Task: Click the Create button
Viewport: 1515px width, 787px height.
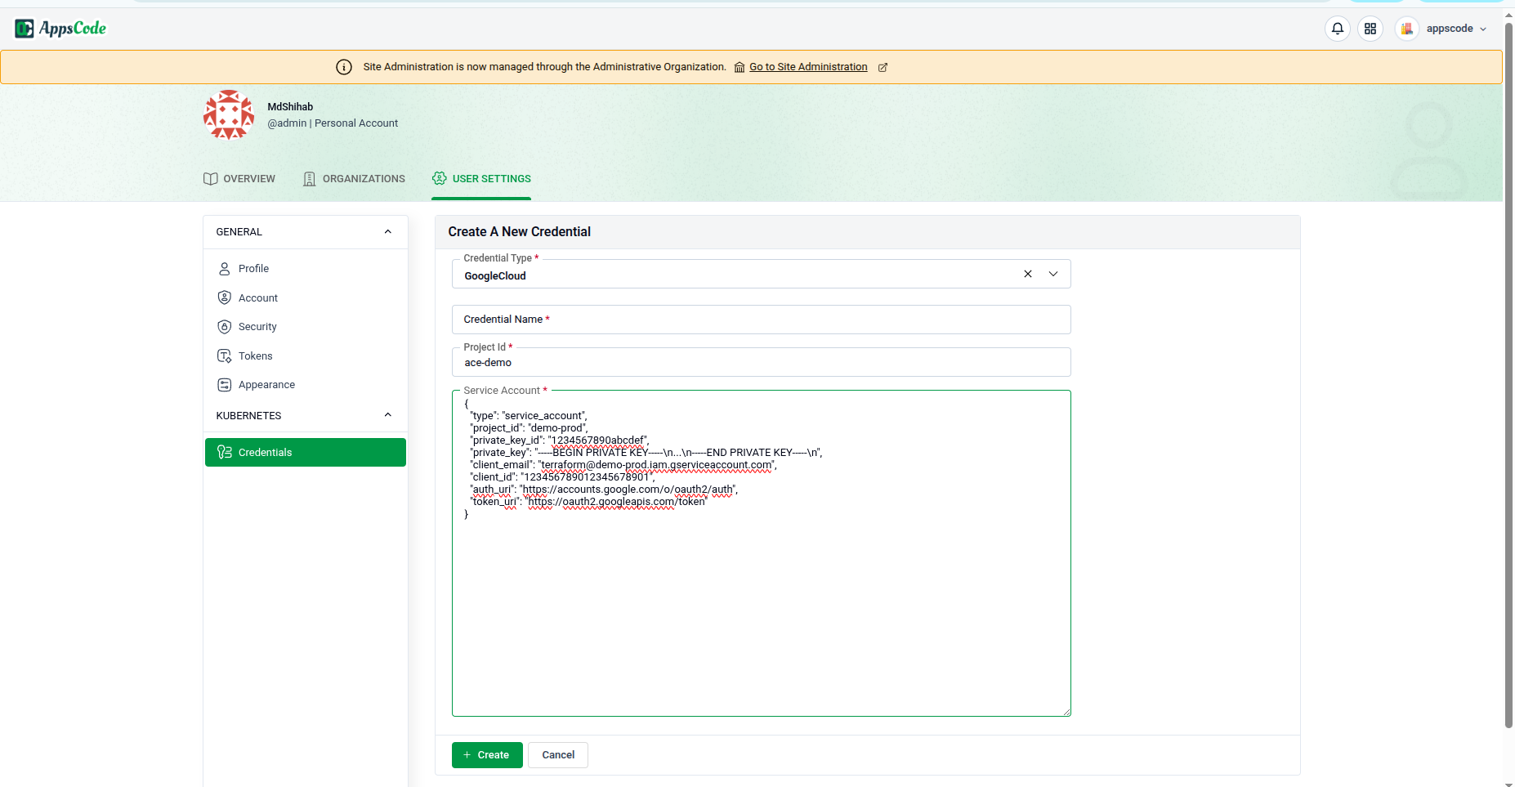Action: [487, 755]
